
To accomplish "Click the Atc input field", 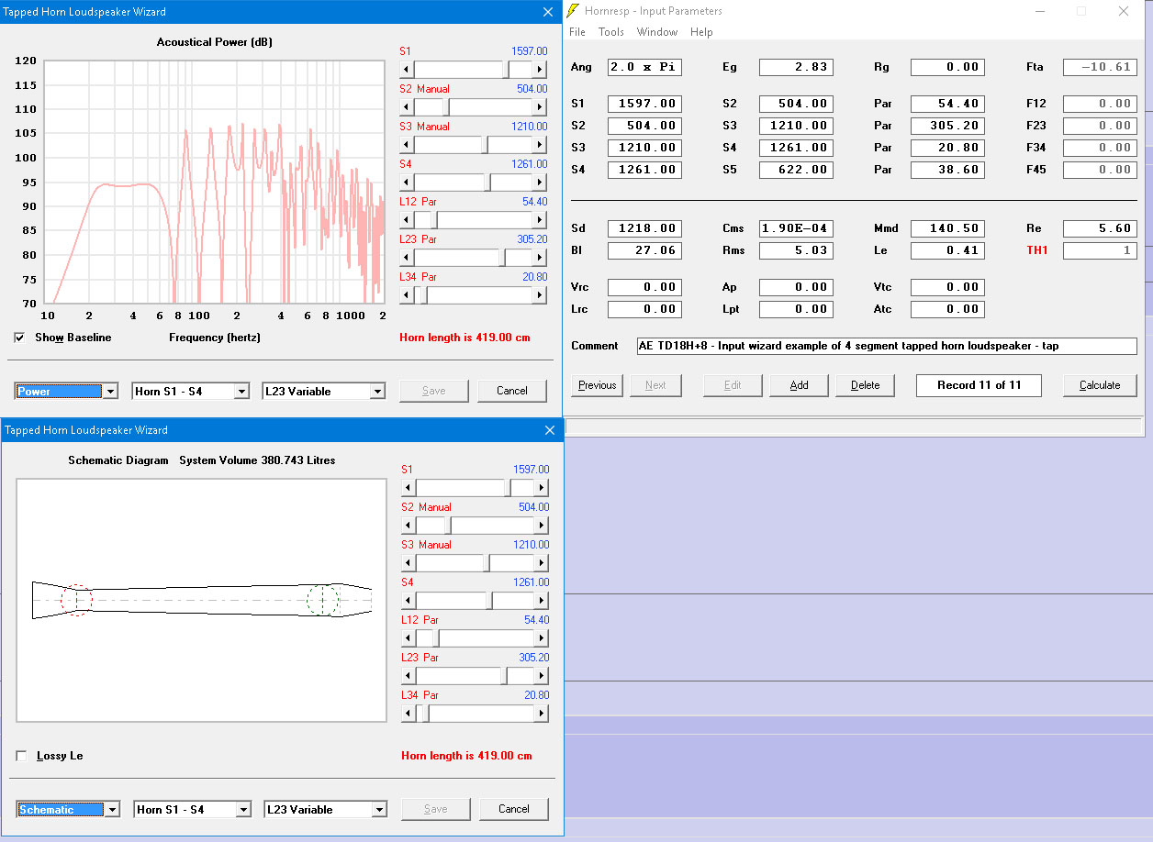I will (x=947, y=309).
